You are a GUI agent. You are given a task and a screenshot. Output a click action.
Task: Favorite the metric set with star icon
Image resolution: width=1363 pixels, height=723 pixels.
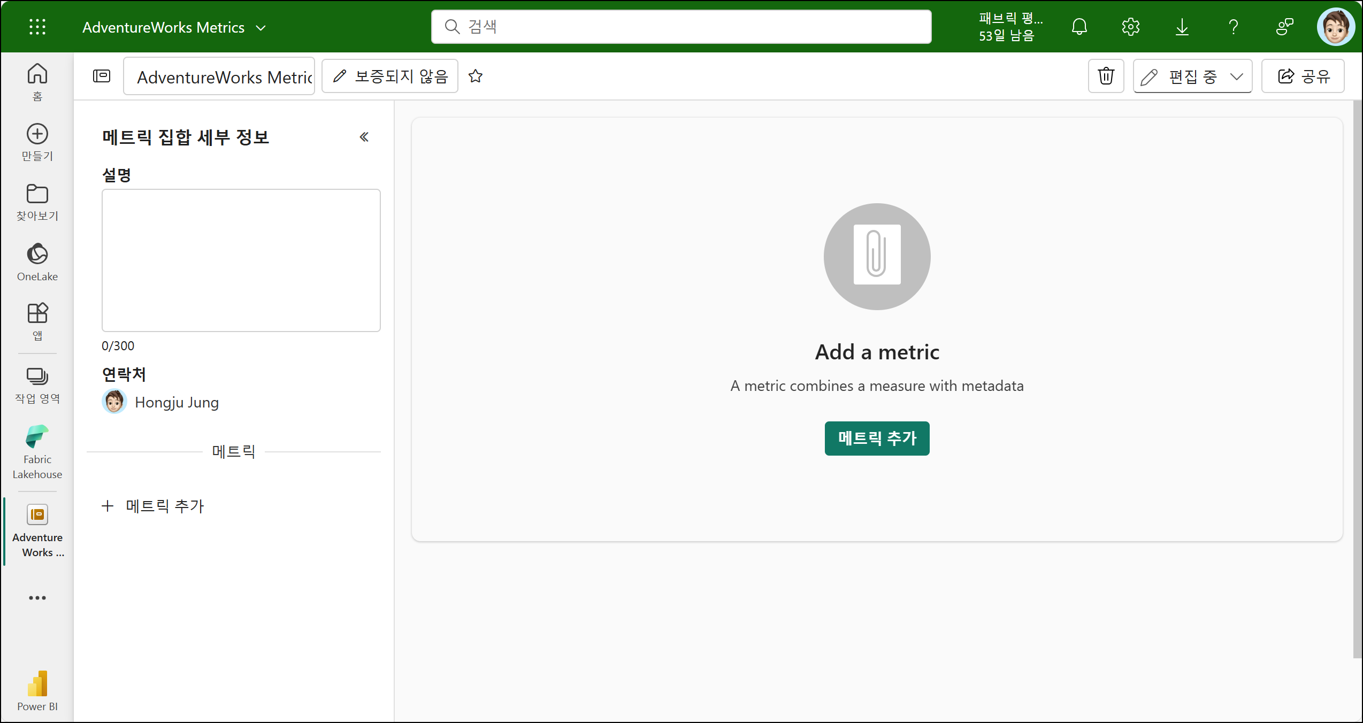[476, 76]
